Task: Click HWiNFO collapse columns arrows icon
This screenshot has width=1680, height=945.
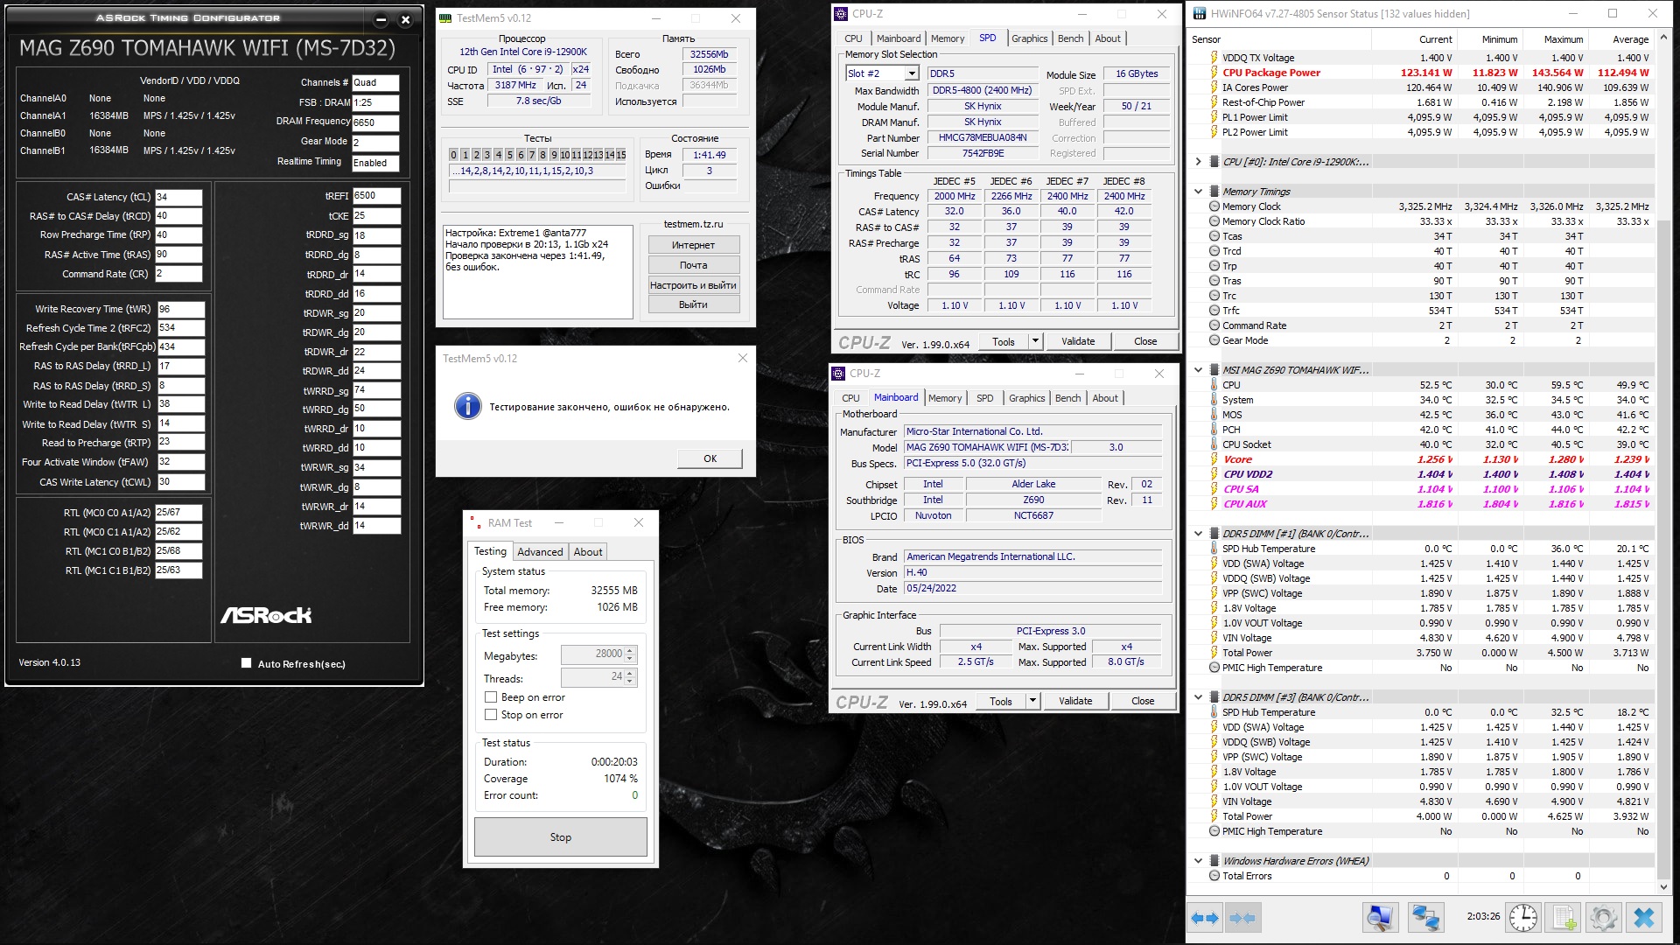Action: (1242, 918)
